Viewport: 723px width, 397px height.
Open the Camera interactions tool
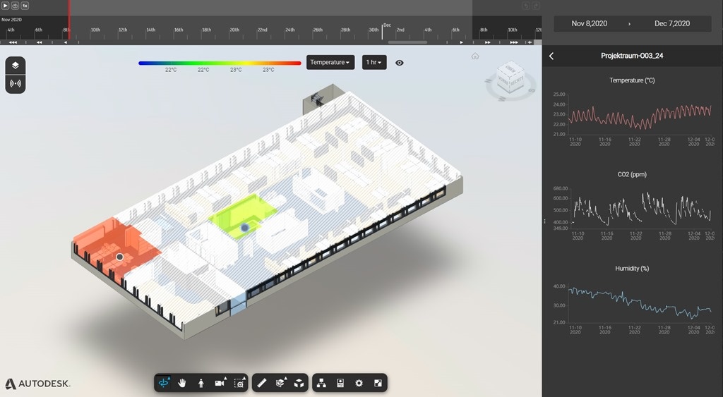click(220, 383)
